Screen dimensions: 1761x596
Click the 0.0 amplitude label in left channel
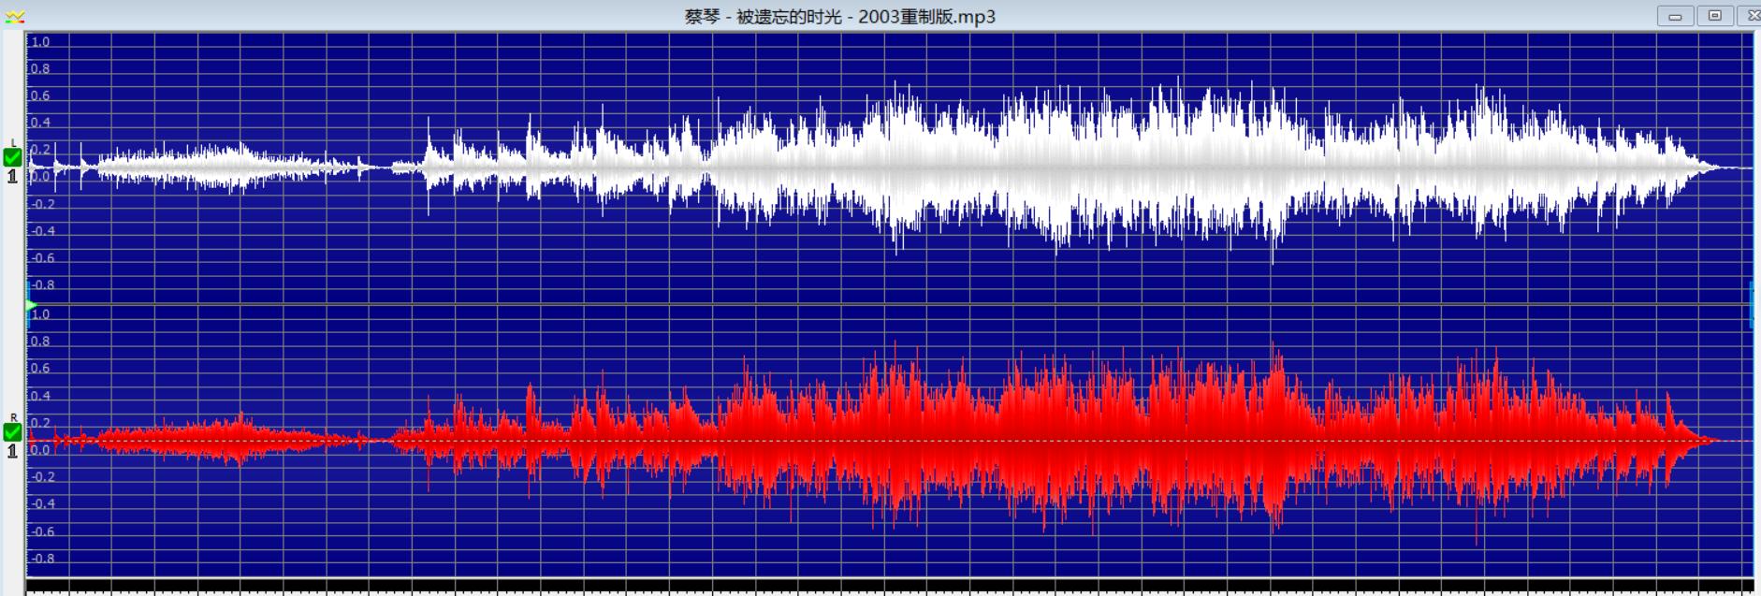pos(40,177)
